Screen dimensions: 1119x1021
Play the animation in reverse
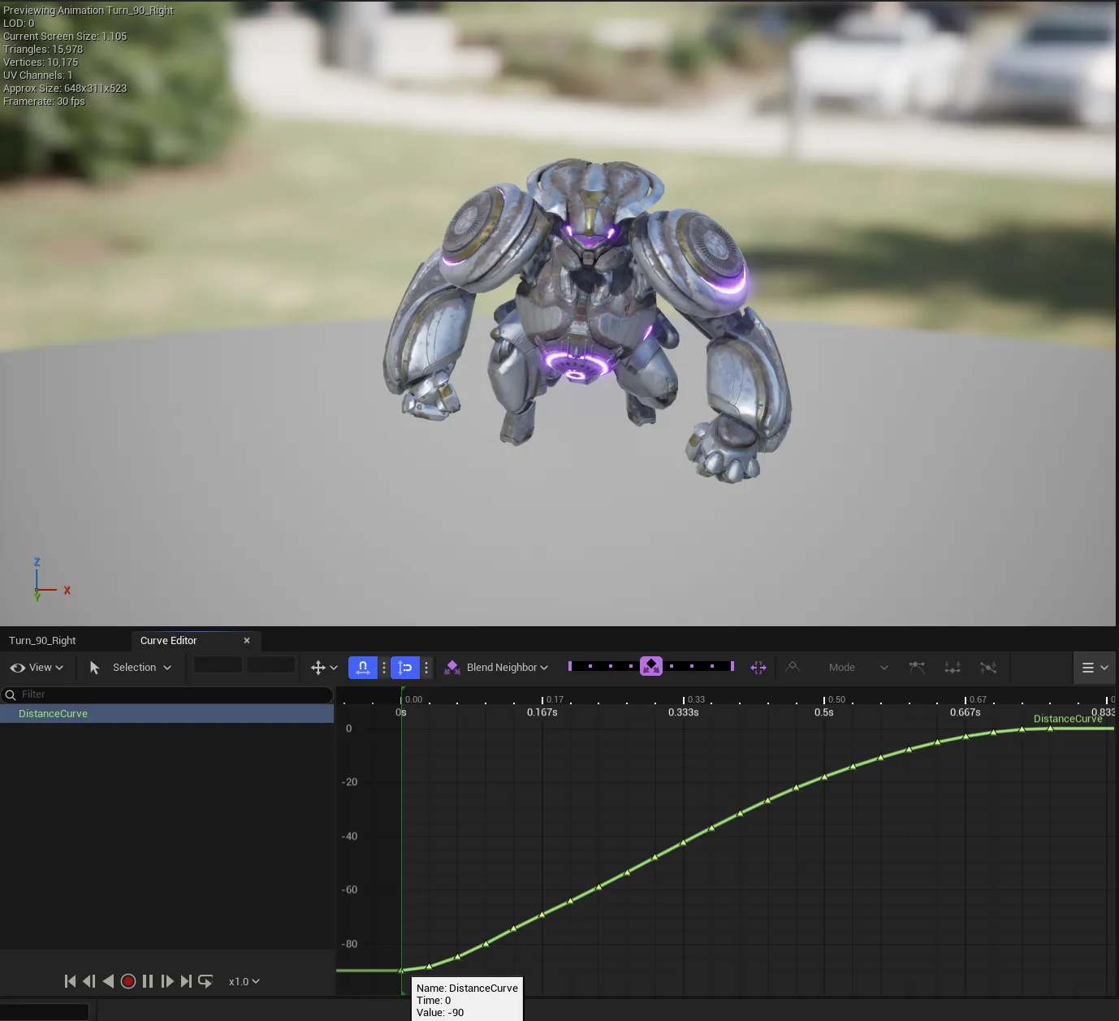click(108, 981)
